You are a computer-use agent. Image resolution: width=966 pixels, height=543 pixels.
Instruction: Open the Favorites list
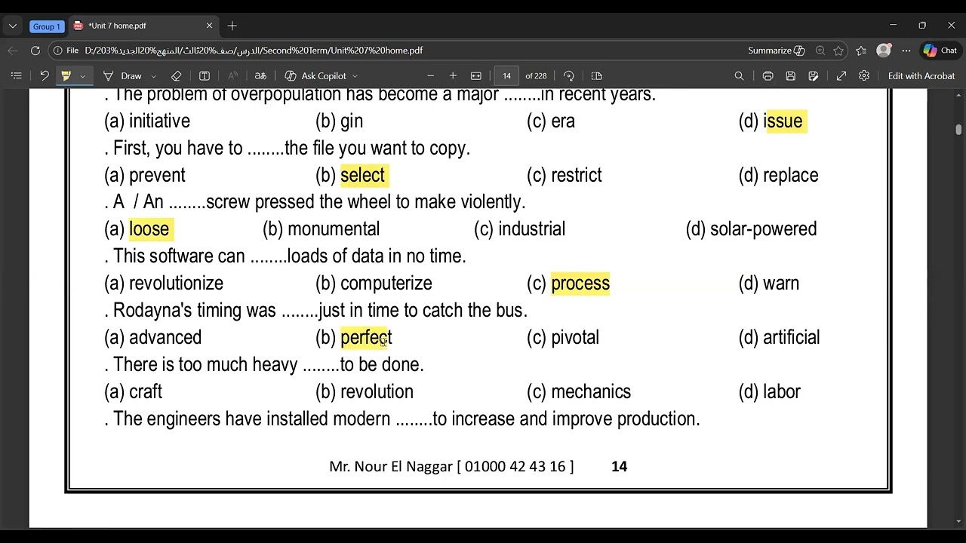(x=861, y=51)
